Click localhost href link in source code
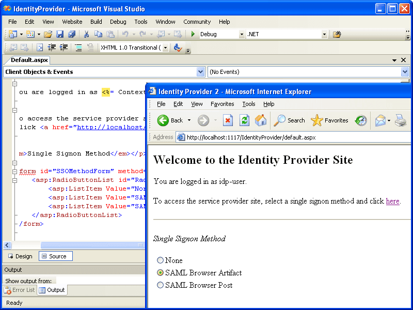 pos(111,127)
